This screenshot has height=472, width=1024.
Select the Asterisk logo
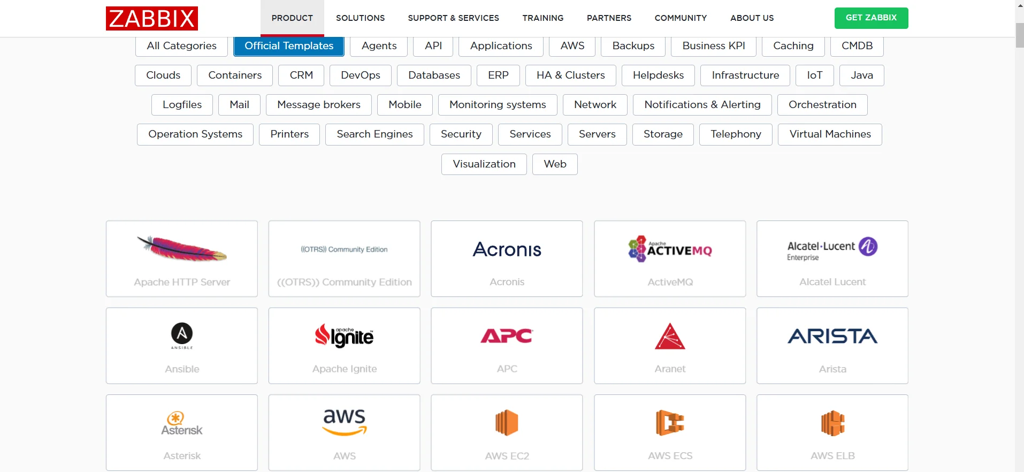point(182,423)
